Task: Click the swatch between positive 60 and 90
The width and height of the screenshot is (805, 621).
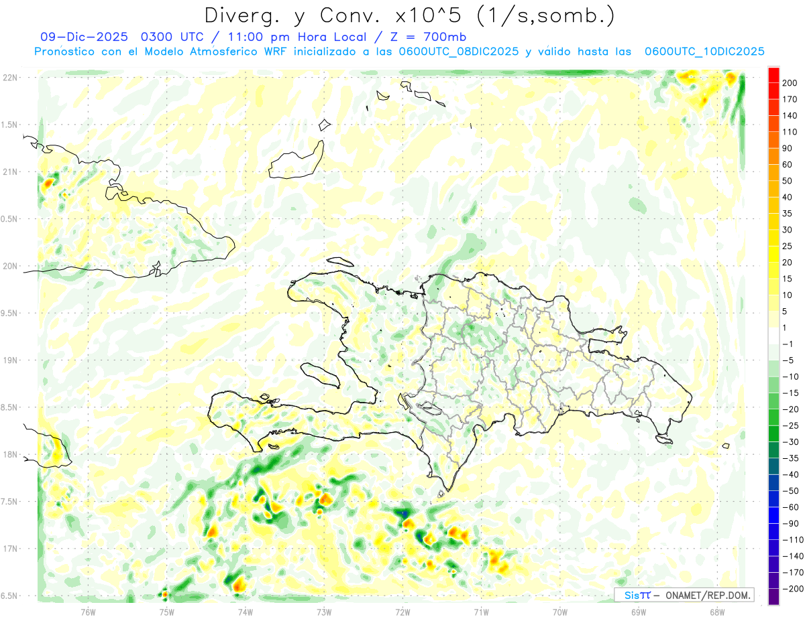Action: click(773, 156)
